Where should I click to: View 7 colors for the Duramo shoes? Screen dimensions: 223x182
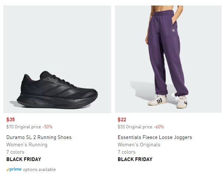tap(15, 152)
